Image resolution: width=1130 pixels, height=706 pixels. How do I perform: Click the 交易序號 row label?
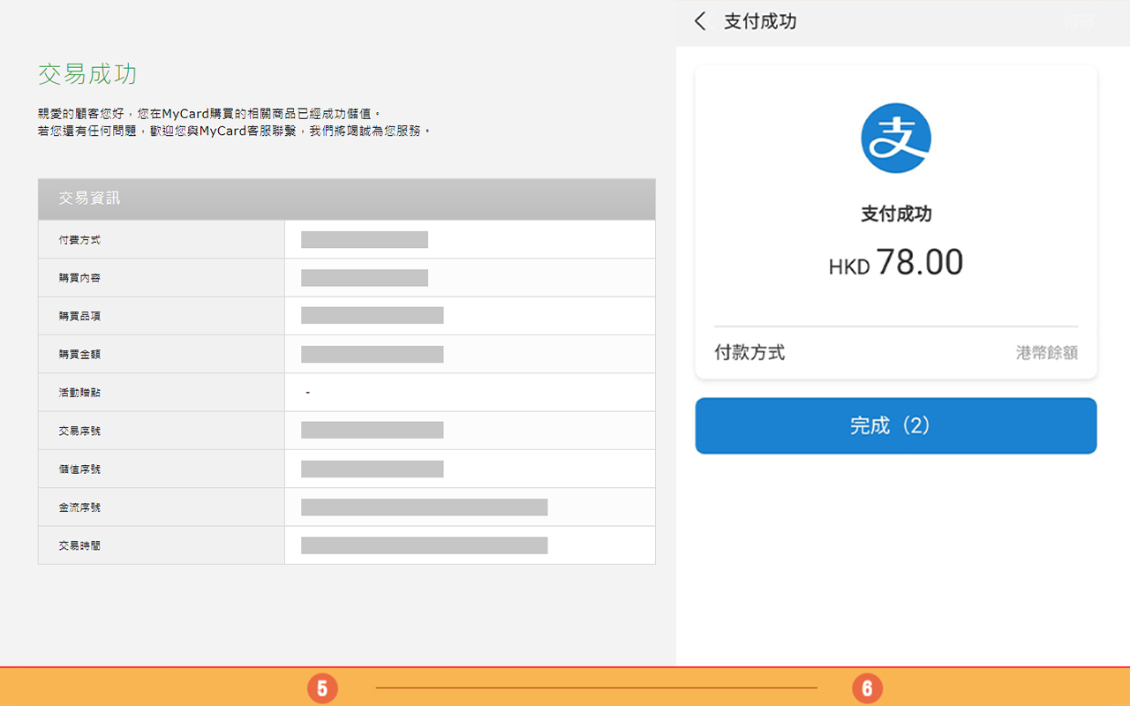point(79,431)
